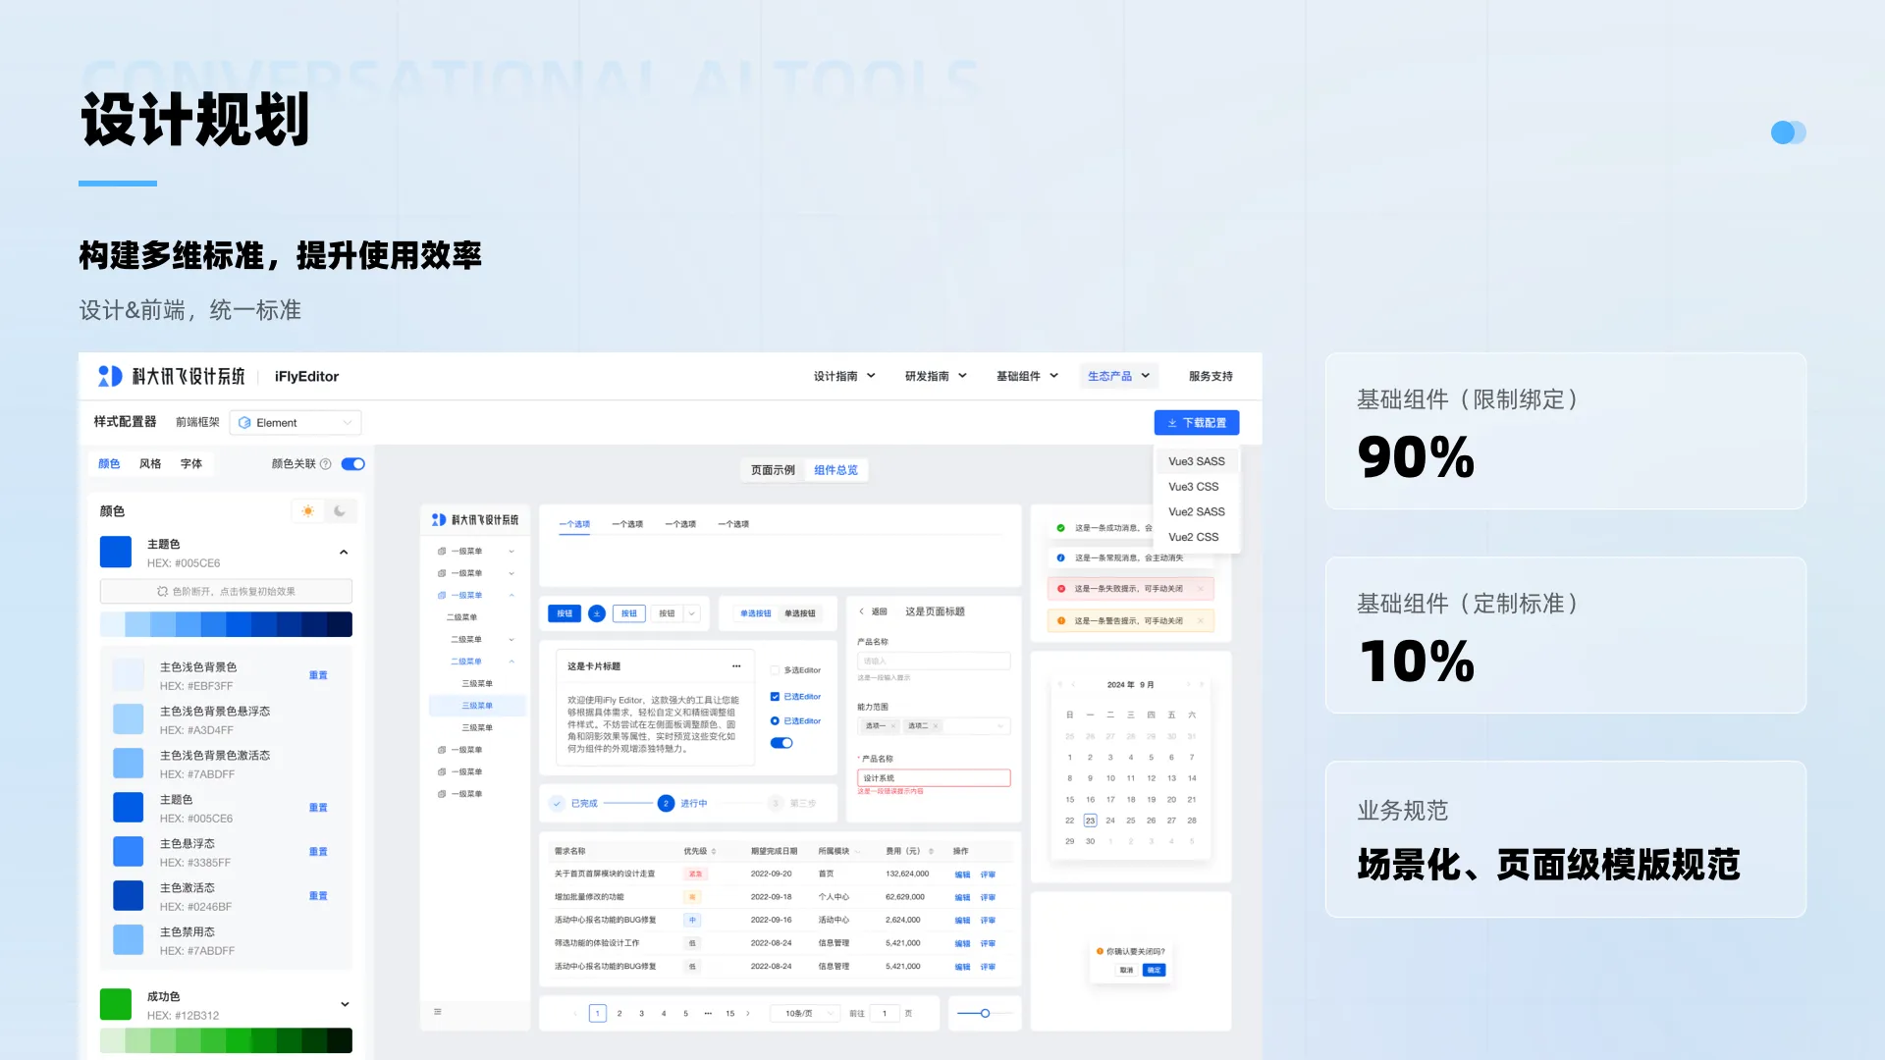The image size is (1885, 1060).
Task: Select the 页面示例 tab
Action: (772, 469)
